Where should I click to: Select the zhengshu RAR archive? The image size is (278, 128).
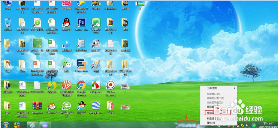click(37, 108)
